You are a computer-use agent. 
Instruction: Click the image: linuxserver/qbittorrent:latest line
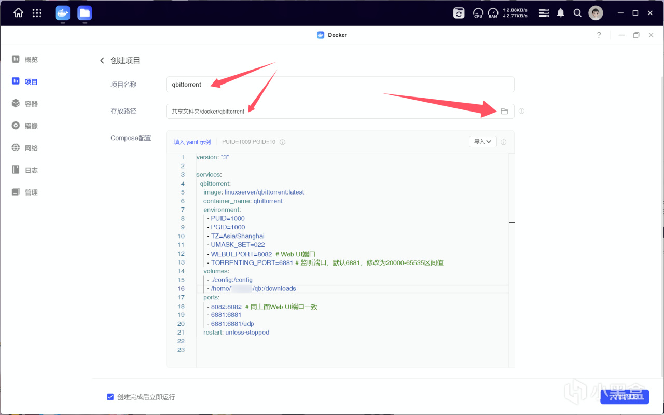[x=254, y=192]
